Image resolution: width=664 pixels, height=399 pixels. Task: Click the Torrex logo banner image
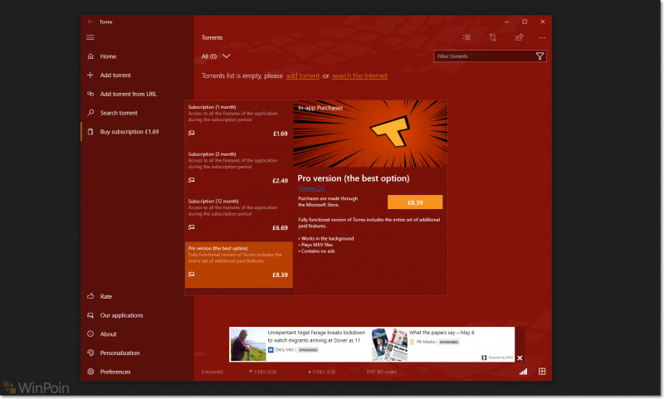[x=370, y=134]
